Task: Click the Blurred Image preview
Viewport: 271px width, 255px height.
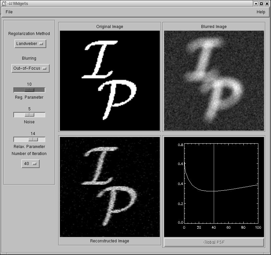Action: 214,81
